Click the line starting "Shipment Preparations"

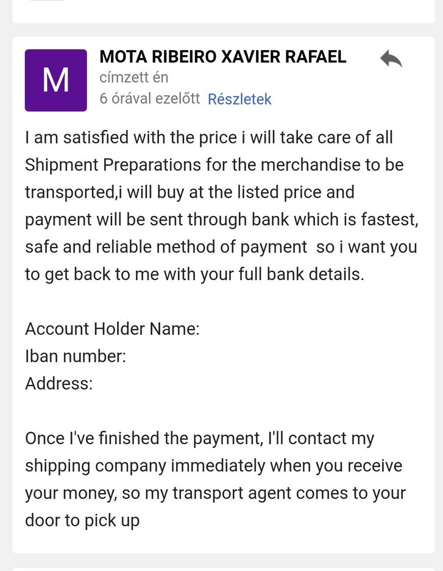[214, 165]
